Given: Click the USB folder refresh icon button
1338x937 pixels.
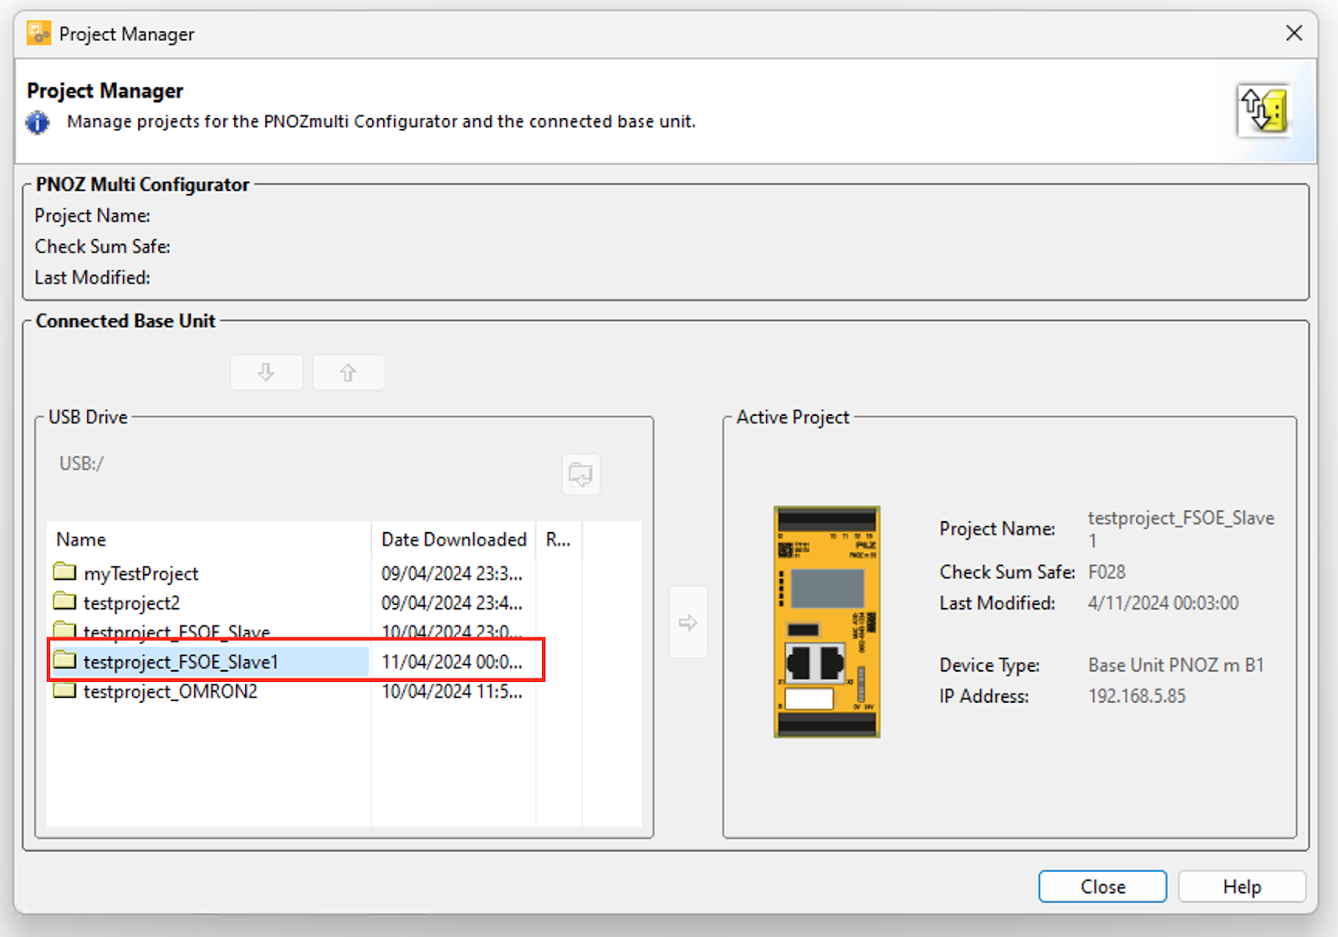Looking at the screenshot, I should pos(580,474).
